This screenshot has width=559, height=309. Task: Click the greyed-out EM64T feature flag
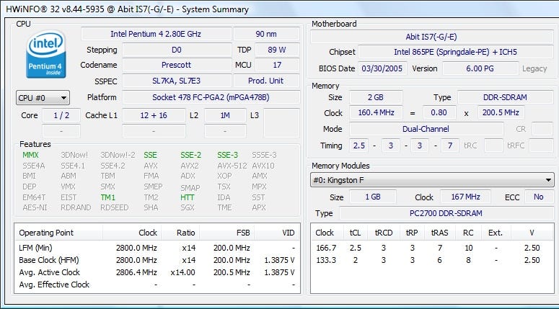tap(34, 197)
